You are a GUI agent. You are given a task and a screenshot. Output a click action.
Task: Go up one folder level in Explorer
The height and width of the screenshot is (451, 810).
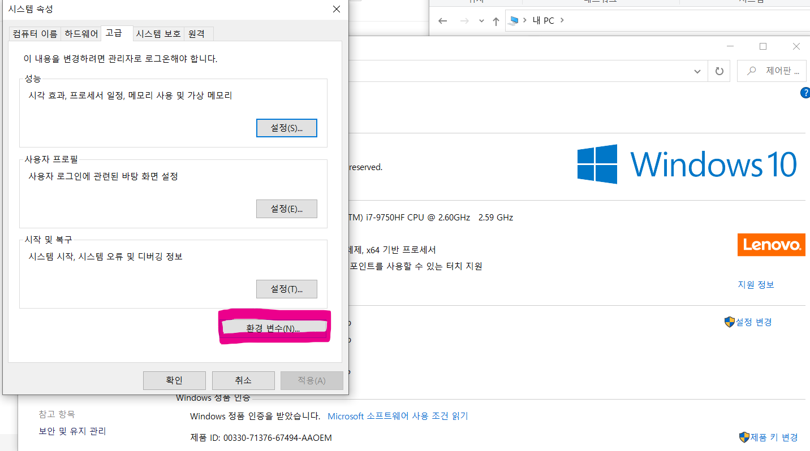[496, 21]
